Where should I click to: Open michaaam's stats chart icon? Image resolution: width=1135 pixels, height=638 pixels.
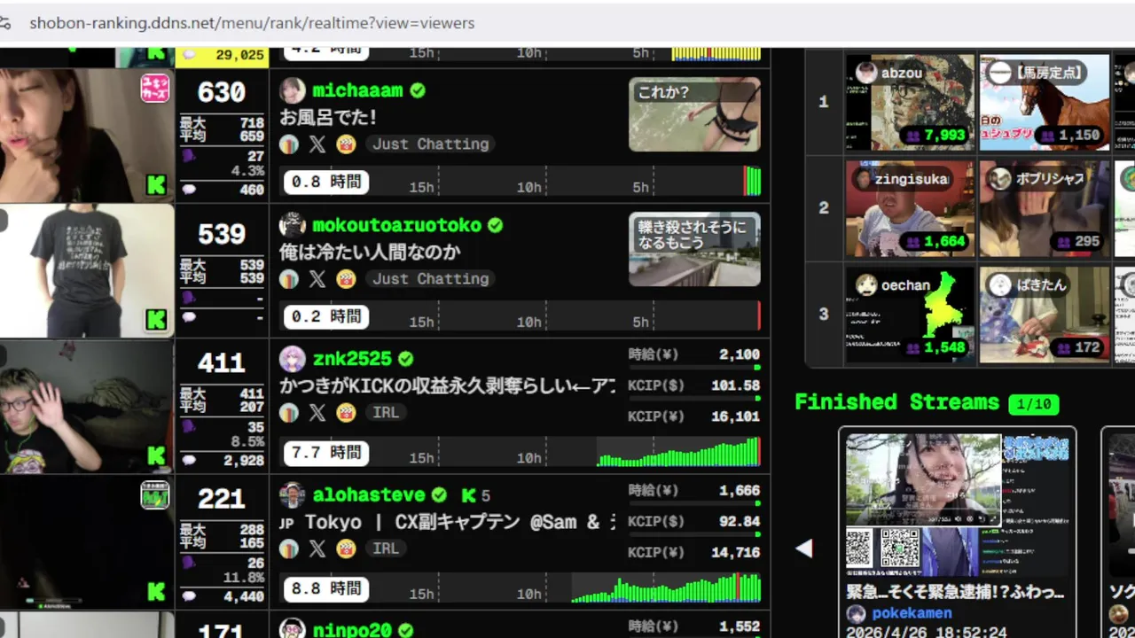[x=289, y=144]
